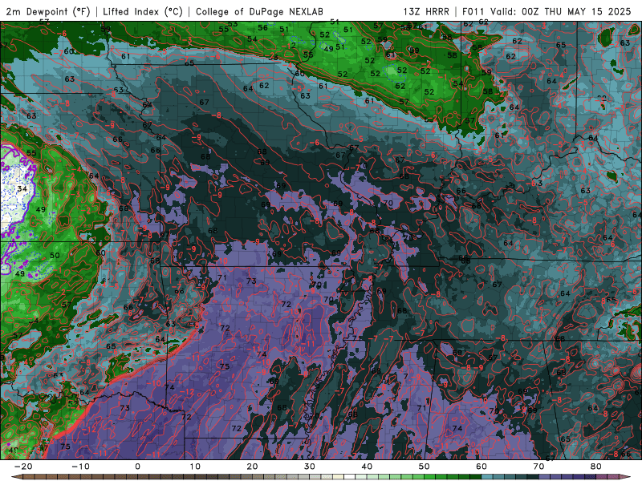
Task: Click the '50' label on the color scale
Action: click(425, 467)
